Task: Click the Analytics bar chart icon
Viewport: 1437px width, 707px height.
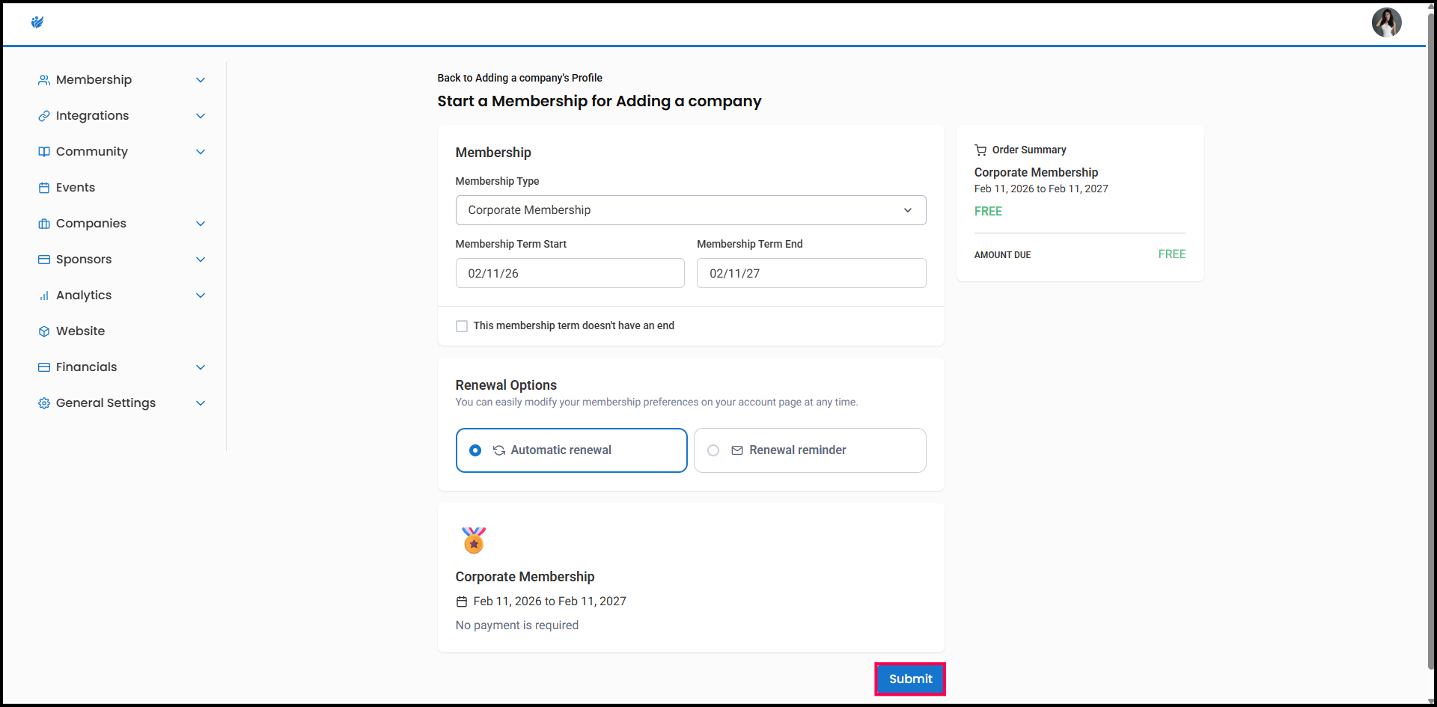Action: coord(44,296)
